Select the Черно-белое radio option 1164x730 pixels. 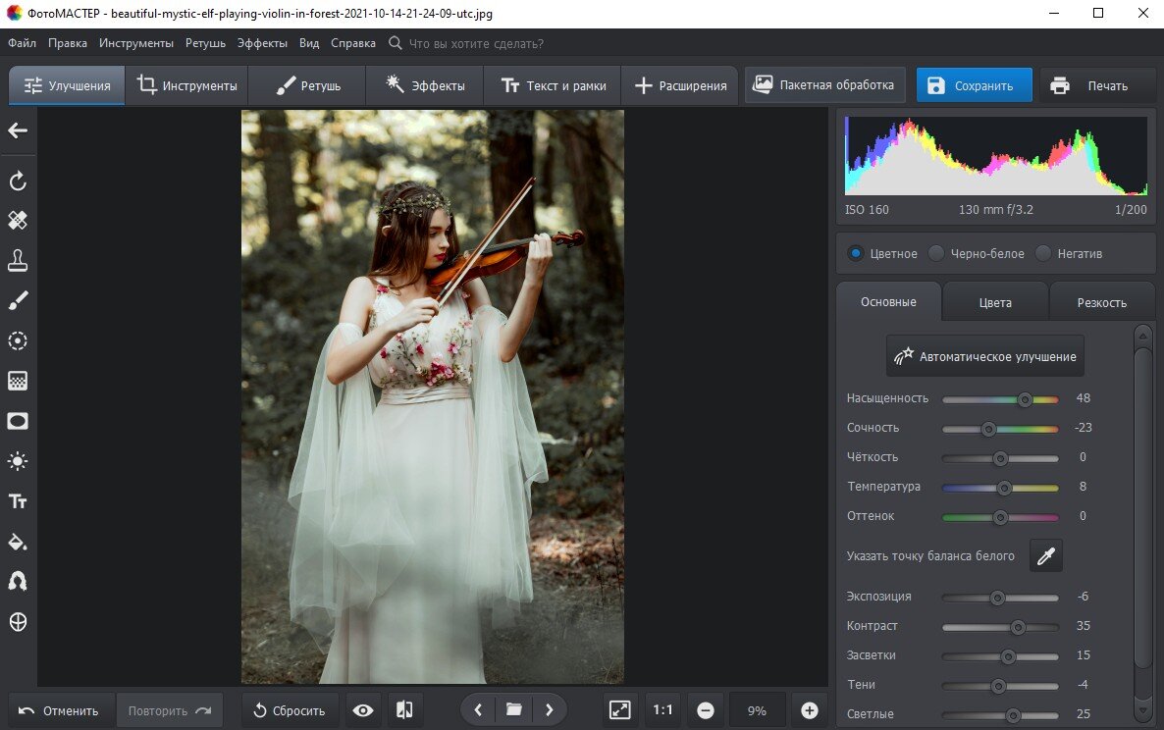pyautogui.click(x=937, y=254)
